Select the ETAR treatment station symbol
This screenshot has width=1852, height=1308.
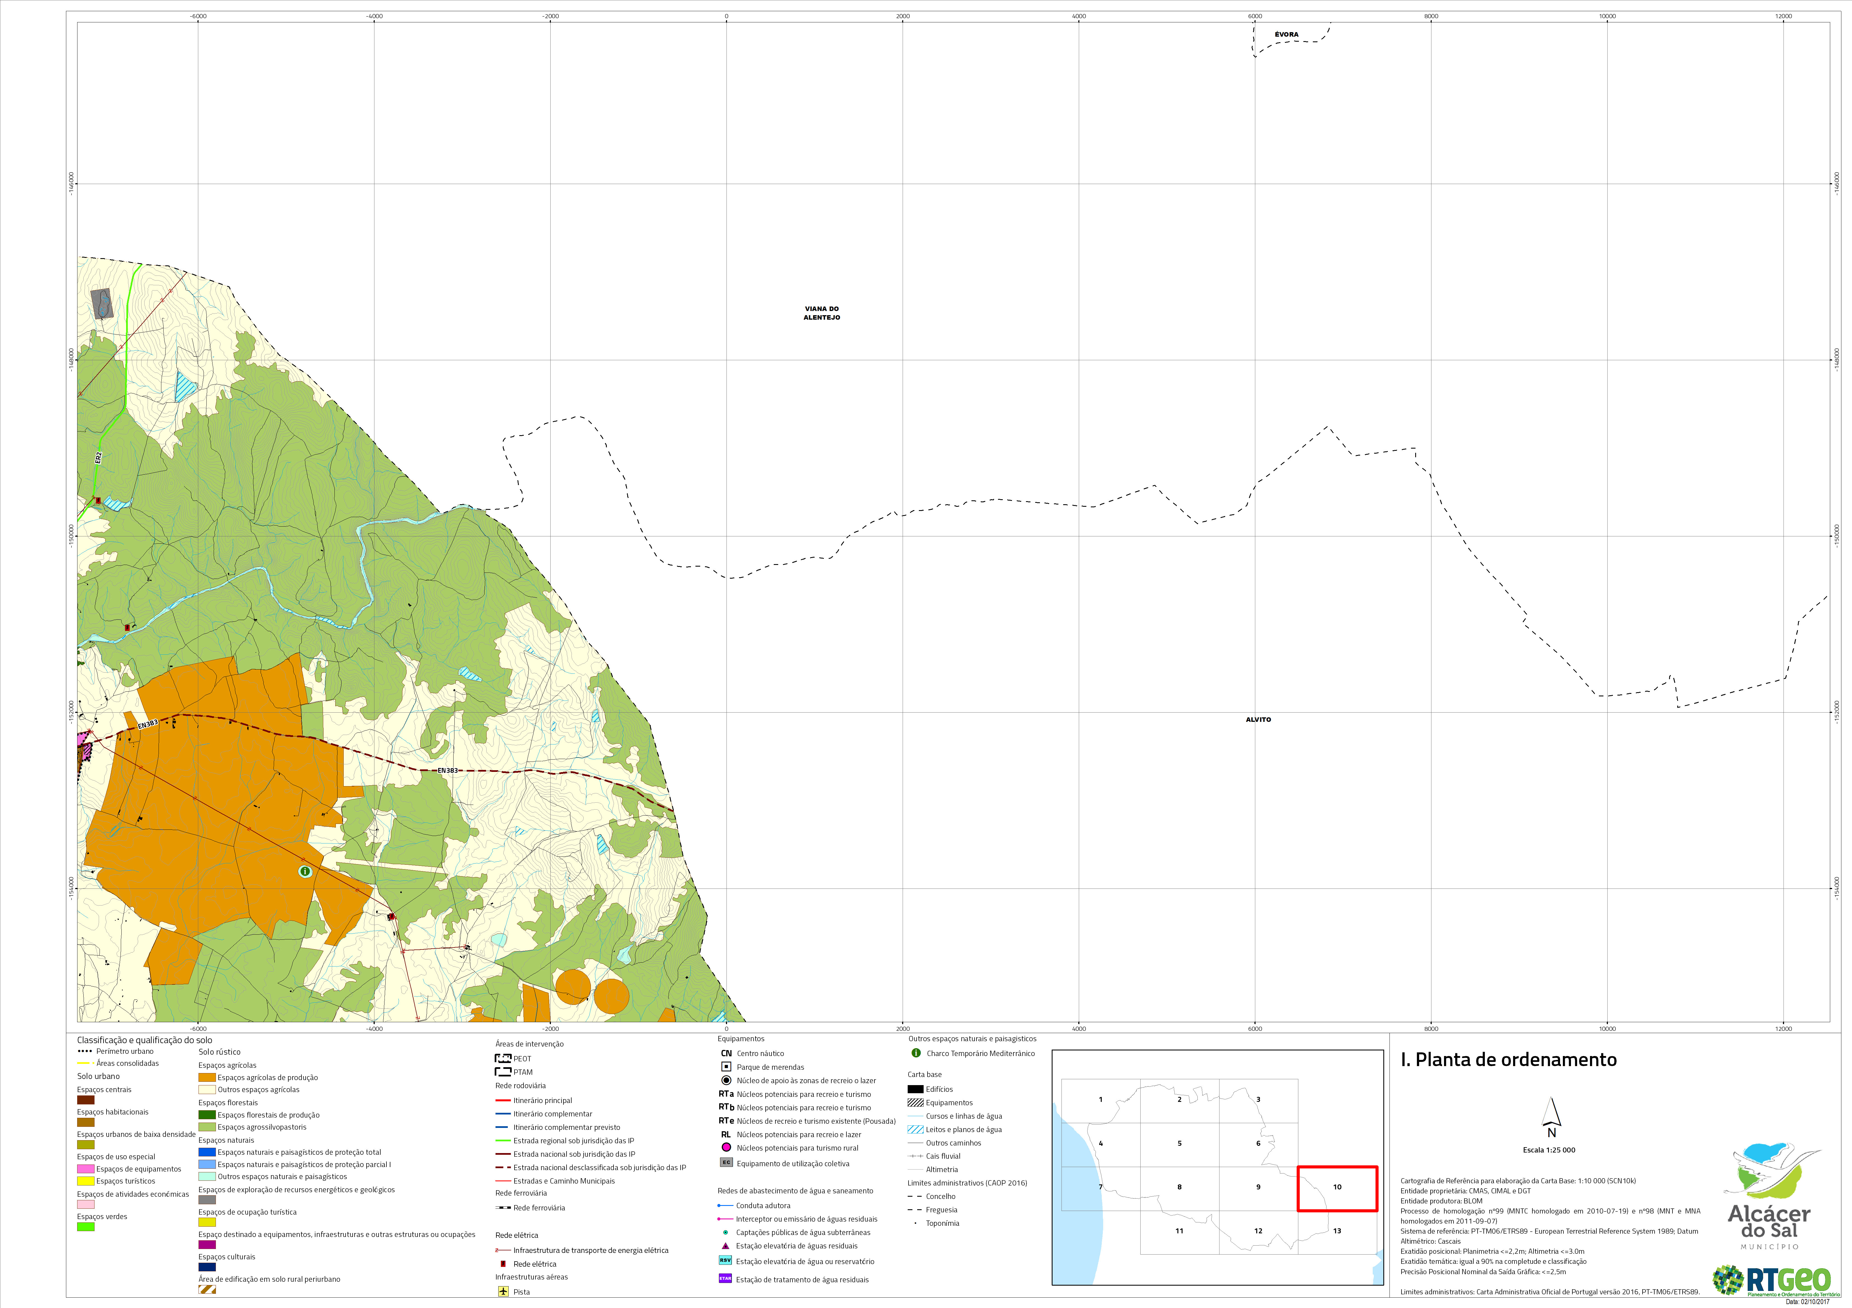click(725, 1278)
